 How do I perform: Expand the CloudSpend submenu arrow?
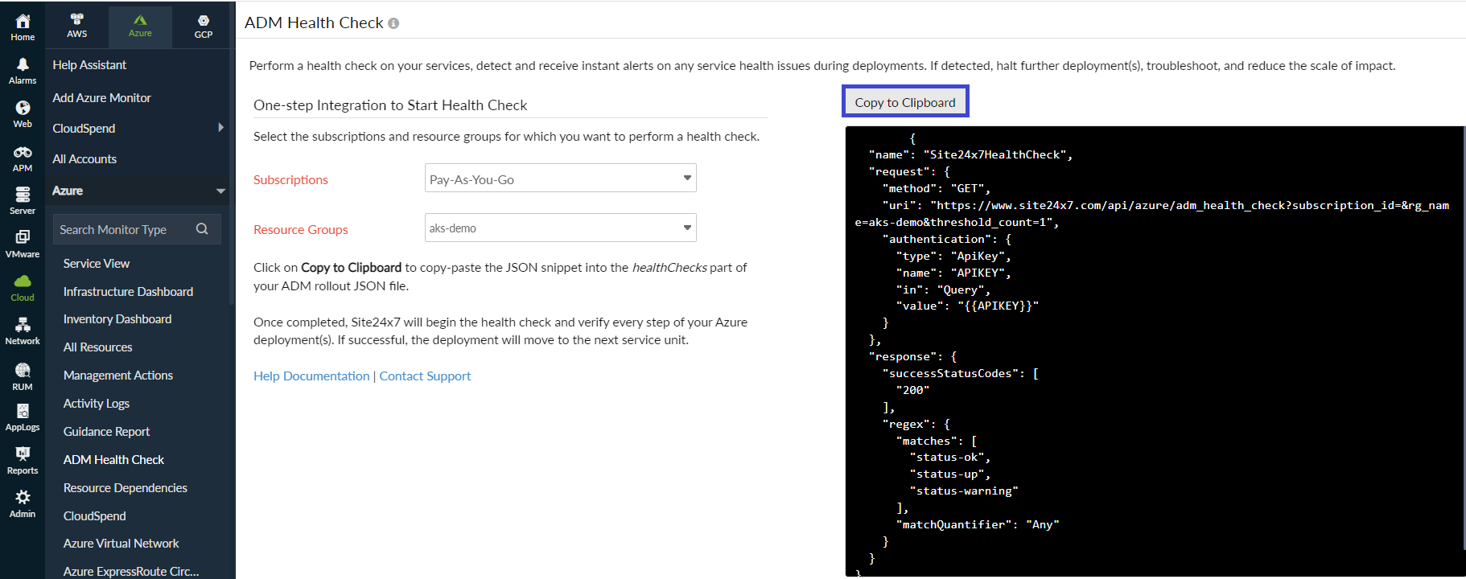click(x=220, y=128)
